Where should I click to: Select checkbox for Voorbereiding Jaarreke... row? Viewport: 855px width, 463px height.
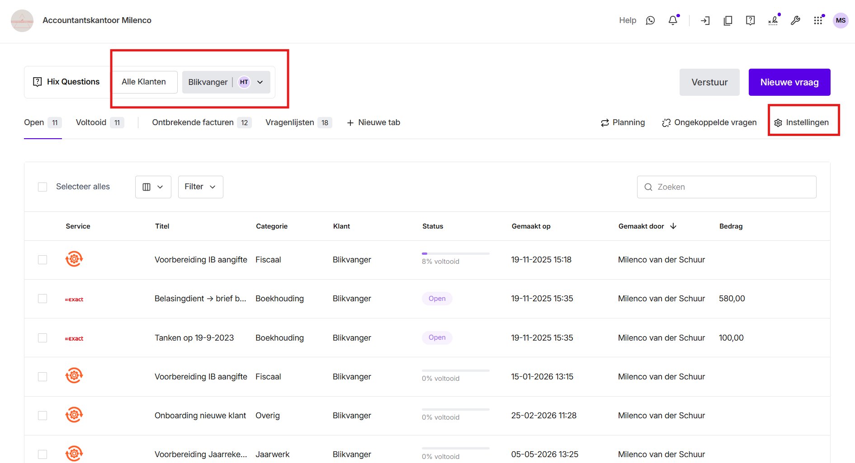tap(43, 454)
